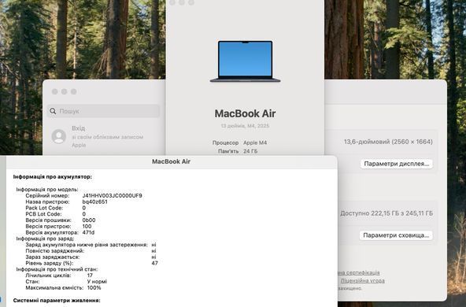Click Інформація про акумулятор heading

tap(53, 177)
